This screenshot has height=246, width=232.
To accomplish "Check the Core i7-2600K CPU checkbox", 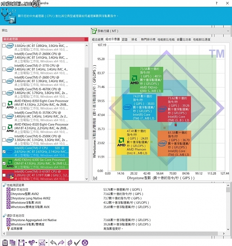I will click(4, 58).
